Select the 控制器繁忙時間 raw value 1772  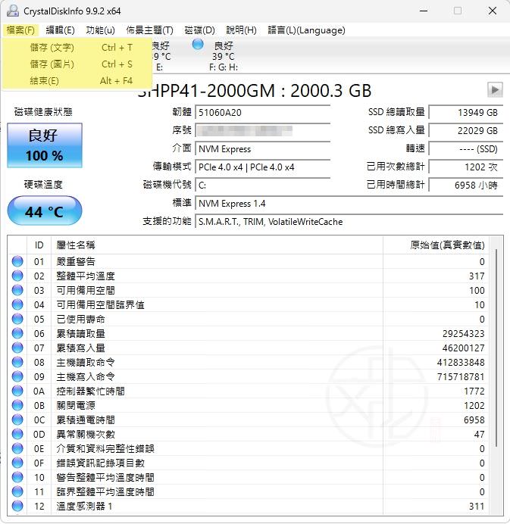coord(474,391)
